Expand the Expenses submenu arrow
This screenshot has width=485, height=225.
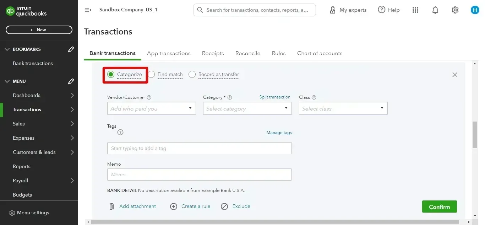tap(72, 138)
